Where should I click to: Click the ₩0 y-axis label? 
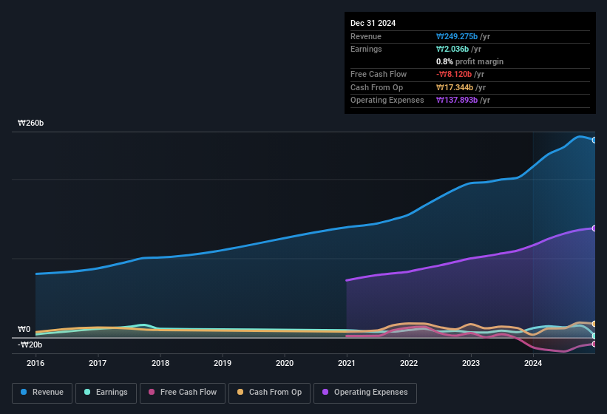pyautogui.click(x=24, y=329)
